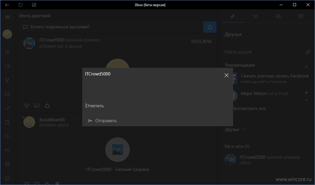Click the Лента действий page title
315x185 pixels.
point(34,16)
